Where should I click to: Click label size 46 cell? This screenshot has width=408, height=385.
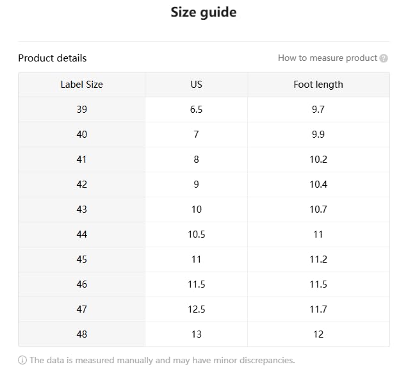pyautogui.click(x=81, y=284)
